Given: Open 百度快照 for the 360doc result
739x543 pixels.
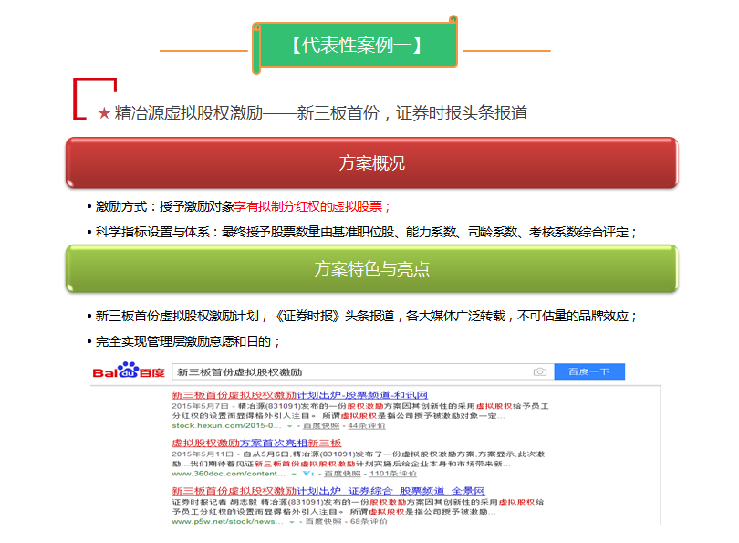Looking at the screenshot, I should click(x=343, y=474).
